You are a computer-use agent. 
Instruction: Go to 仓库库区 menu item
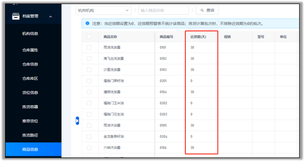30,79
